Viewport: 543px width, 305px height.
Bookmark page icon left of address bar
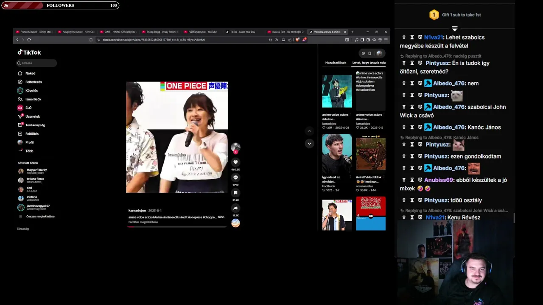tap(91, 40)
